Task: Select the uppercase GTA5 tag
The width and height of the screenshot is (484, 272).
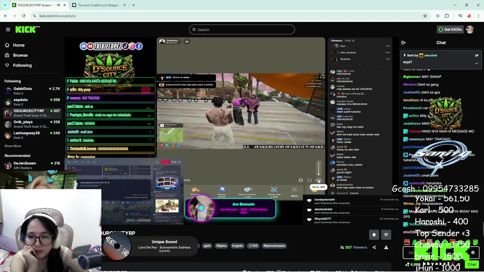Action: [x=253, y=246]
